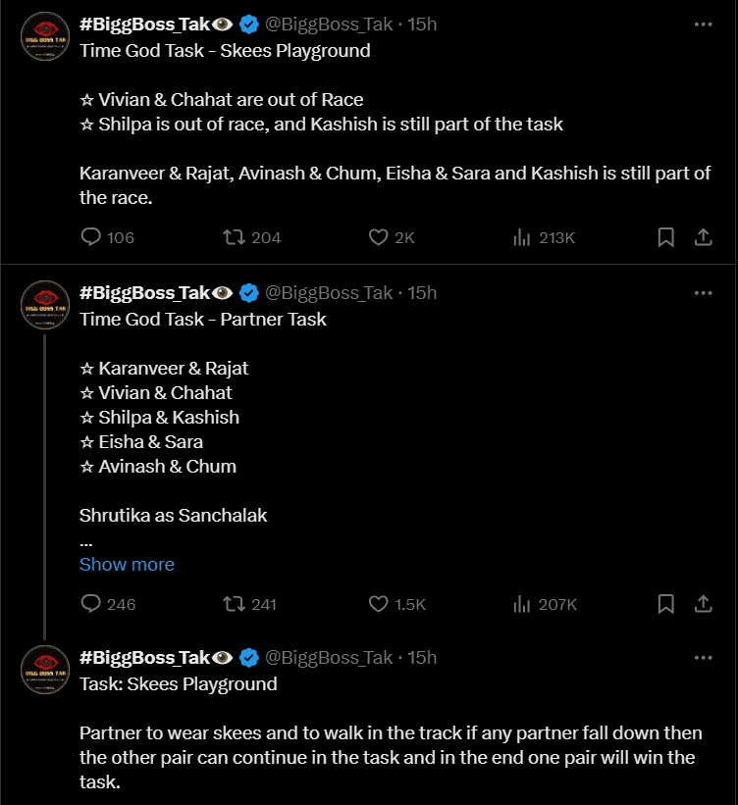Open view stats showing 207K views

[545, 604]
